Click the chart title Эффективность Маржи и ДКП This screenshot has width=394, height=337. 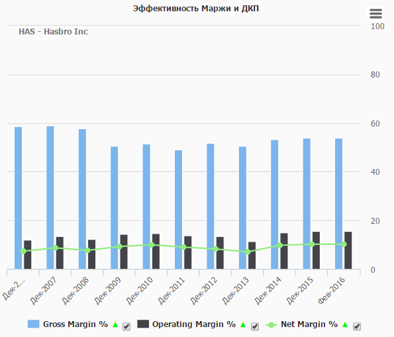(x=196, y=9)
